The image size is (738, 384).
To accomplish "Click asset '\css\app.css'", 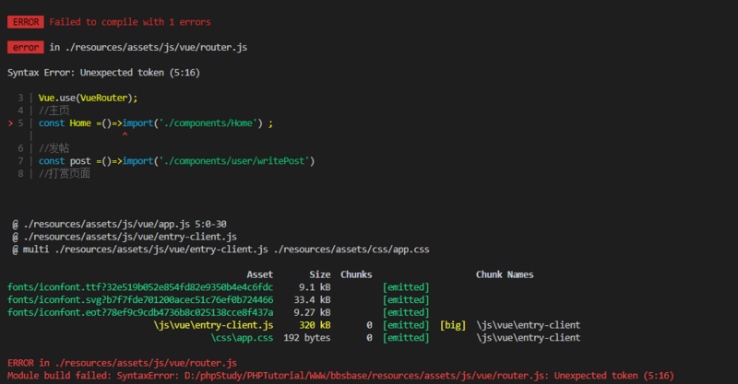I will click(242, 338).
